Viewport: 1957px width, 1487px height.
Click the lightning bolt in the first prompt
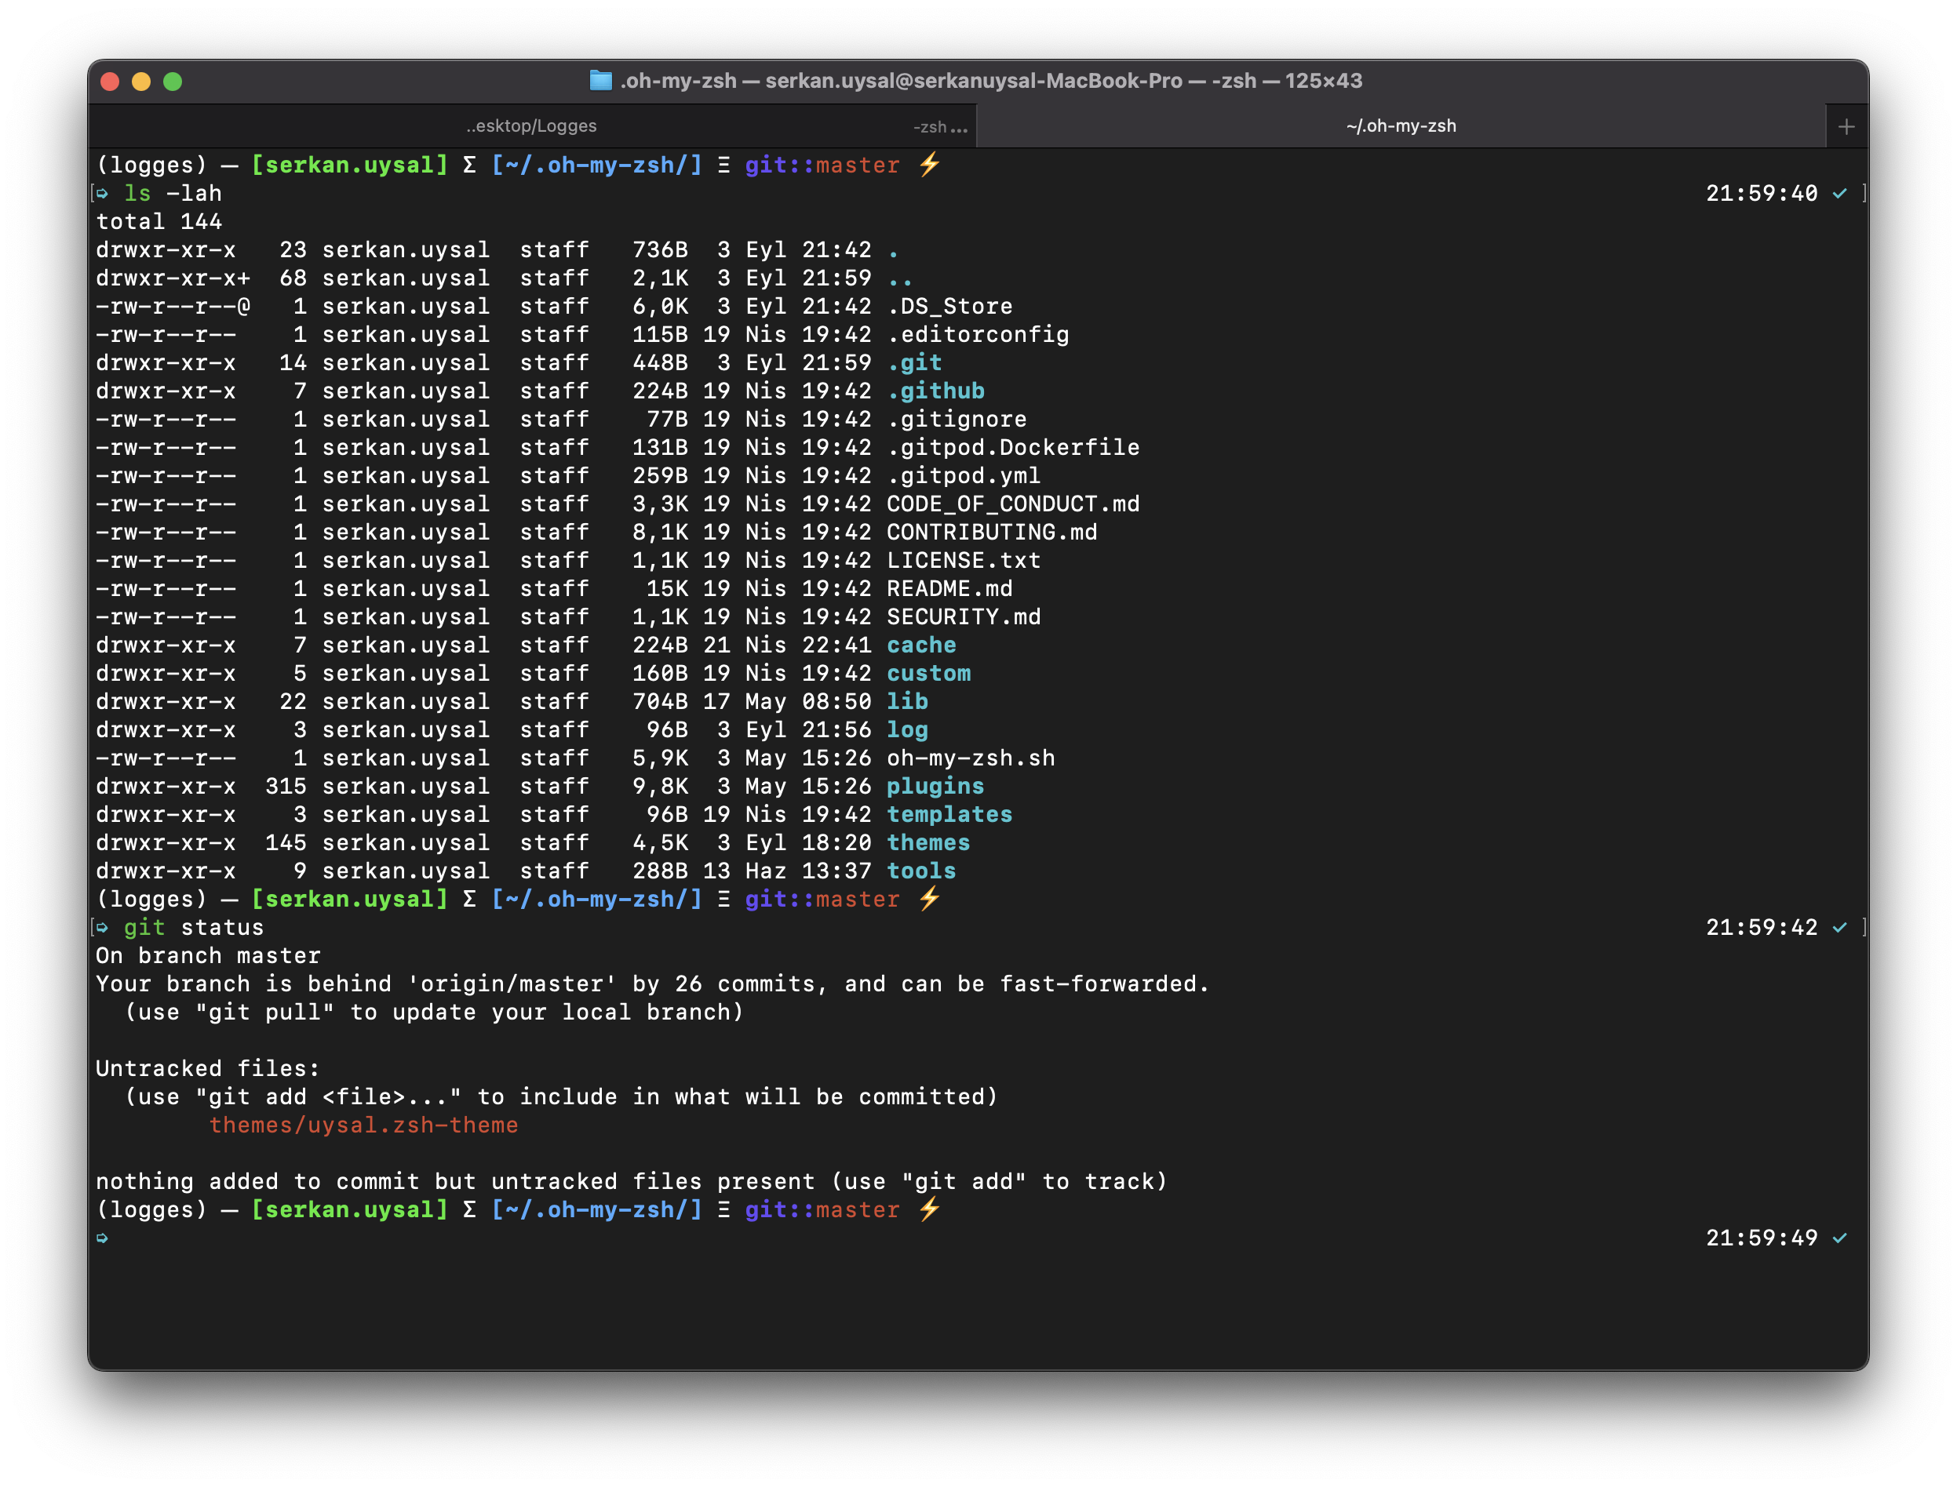tap(928, 165)
